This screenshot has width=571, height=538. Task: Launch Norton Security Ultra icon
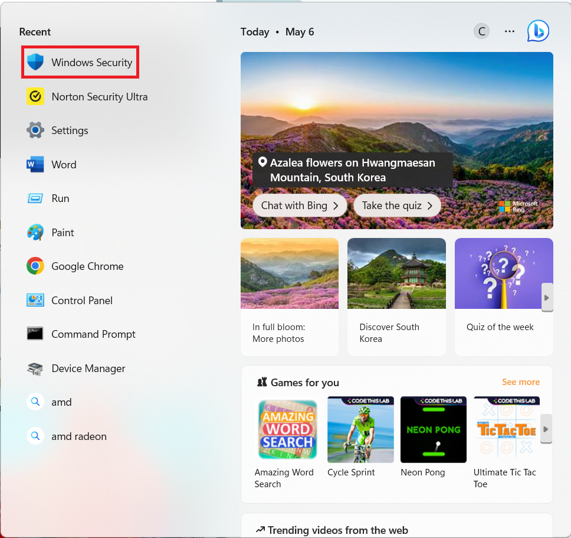click(35, 96)
